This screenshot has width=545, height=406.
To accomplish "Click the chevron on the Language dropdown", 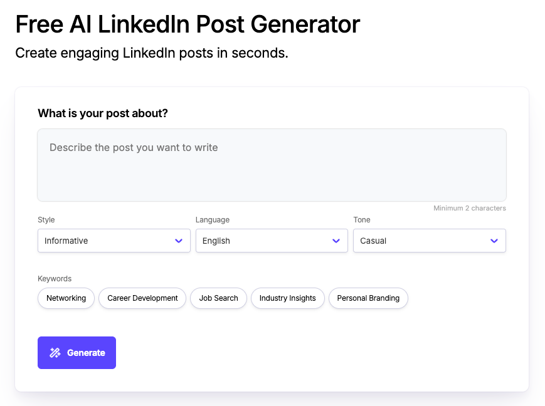I will [337, 241].
